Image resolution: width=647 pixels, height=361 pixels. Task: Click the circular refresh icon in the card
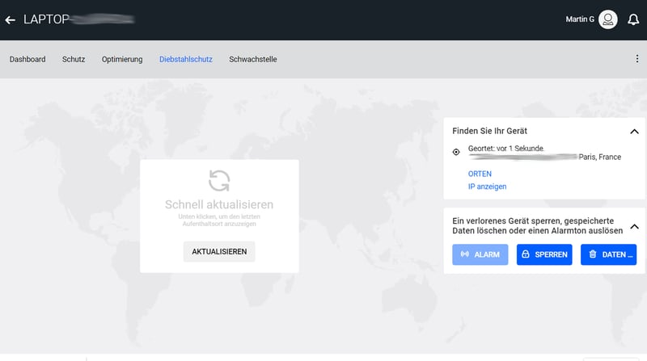pyautogui.click(x=219, y=180)
